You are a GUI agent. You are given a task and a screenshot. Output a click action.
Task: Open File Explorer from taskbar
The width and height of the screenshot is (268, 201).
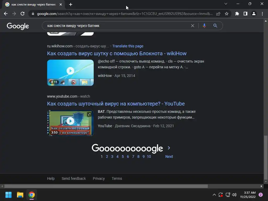20,195
